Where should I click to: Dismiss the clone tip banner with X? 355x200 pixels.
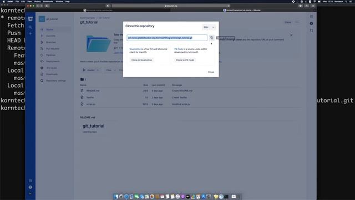coord(291,35)
